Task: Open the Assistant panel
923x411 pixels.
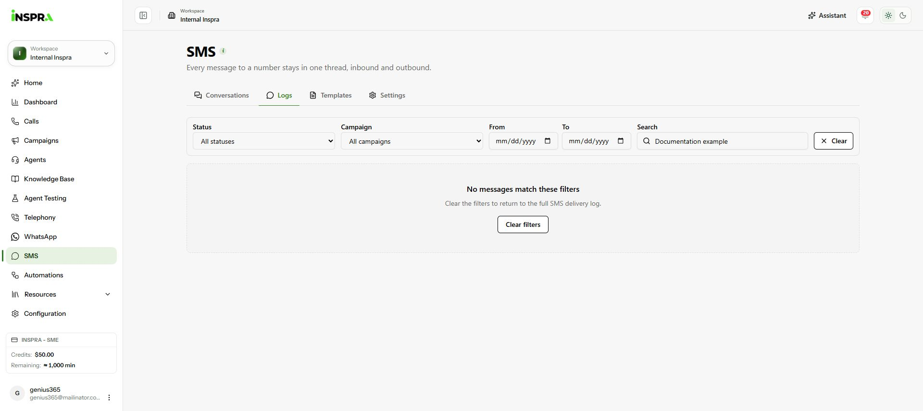Action: 827,15
